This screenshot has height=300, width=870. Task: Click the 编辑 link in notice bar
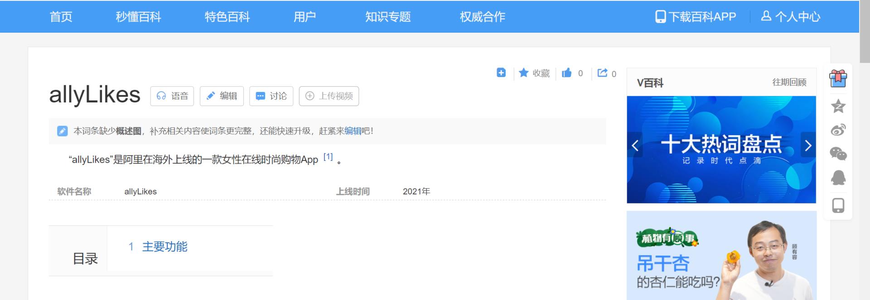pos(353,131)
